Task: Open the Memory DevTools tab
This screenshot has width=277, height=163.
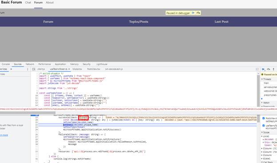Action: point(74,64)
